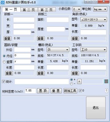
Task: Click the 钢板一 厚 input field
Action: (x=22, y=32)
